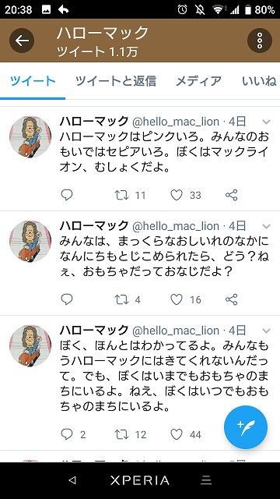Open the three-dot overflow menu
Screen dimensions: 280x499
(x=260, y=41)
